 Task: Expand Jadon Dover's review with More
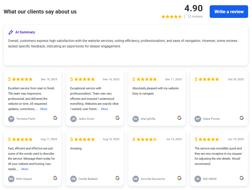[104, 109]
